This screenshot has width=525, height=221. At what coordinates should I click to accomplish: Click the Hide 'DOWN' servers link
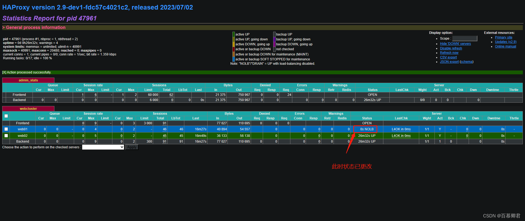click(455, 44)
